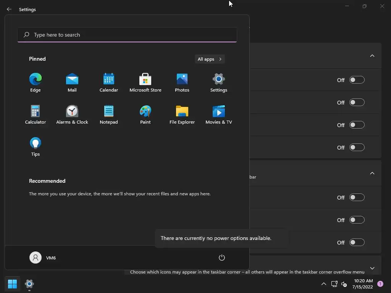Click the search magnifier icon

pyautogui.click(x=26, y=35)
